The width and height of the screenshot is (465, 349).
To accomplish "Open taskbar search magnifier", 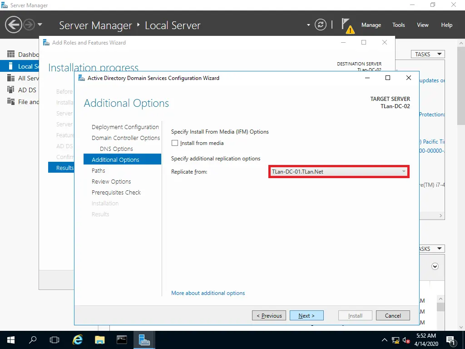I will pos(33,340).
